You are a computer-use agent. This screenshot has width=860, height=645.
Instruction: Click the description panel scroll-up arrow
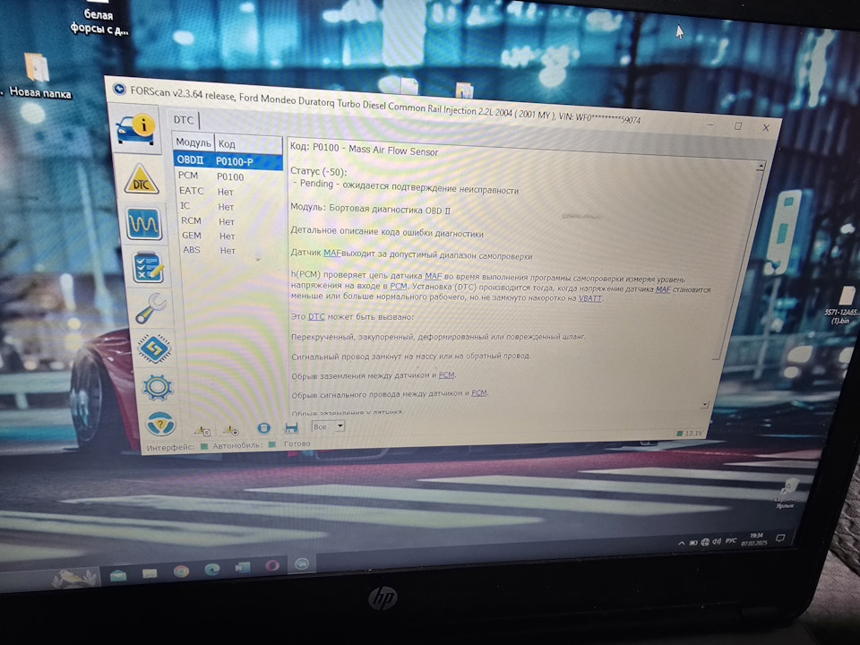coord(761,167)
